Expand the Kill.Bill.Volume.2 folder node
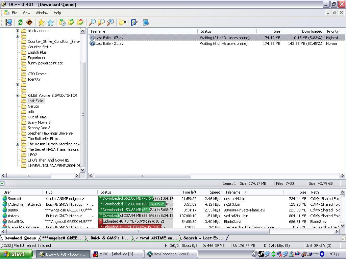The height and width of the screenshot is (259, 346). (x=18, y=95)
